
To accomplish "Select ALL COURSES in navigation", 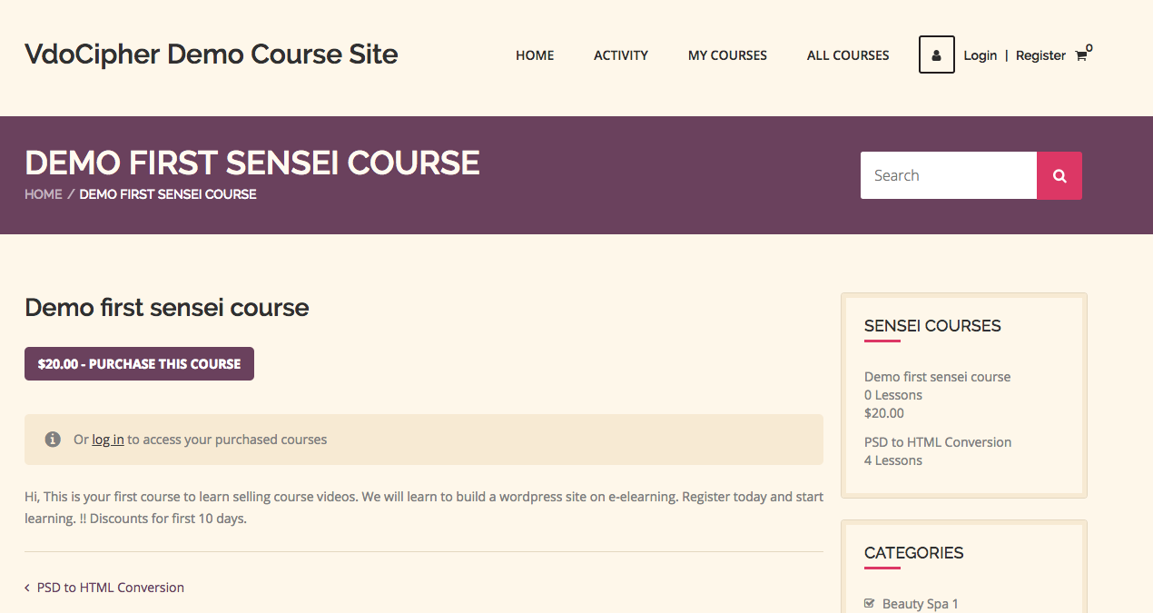I will pyautogui.click(x=848, y=55).
